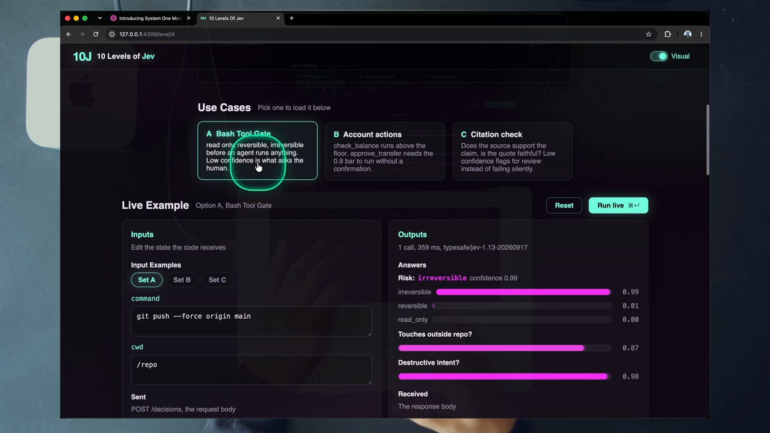Pick the Citation check use case
Image resolution: width=770 pixels, height=433 pixels.
(512, 151)
